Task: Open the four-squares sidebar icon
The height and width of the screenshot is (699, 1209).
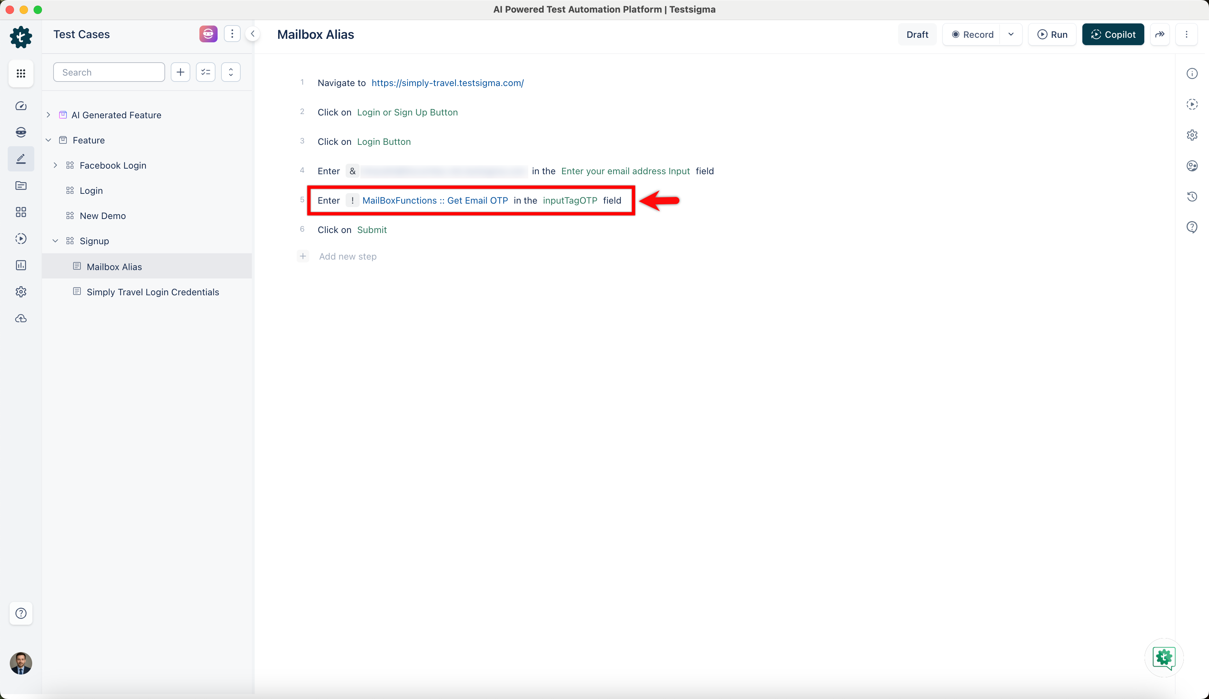Action: click(x=21, y=212)
